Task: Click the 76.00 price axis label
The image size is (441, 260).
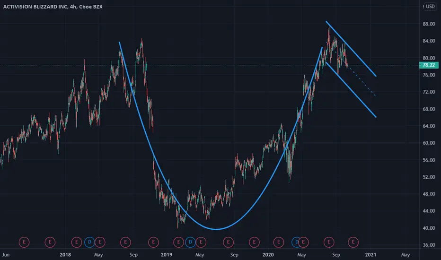Action: (x=429, y=75)
